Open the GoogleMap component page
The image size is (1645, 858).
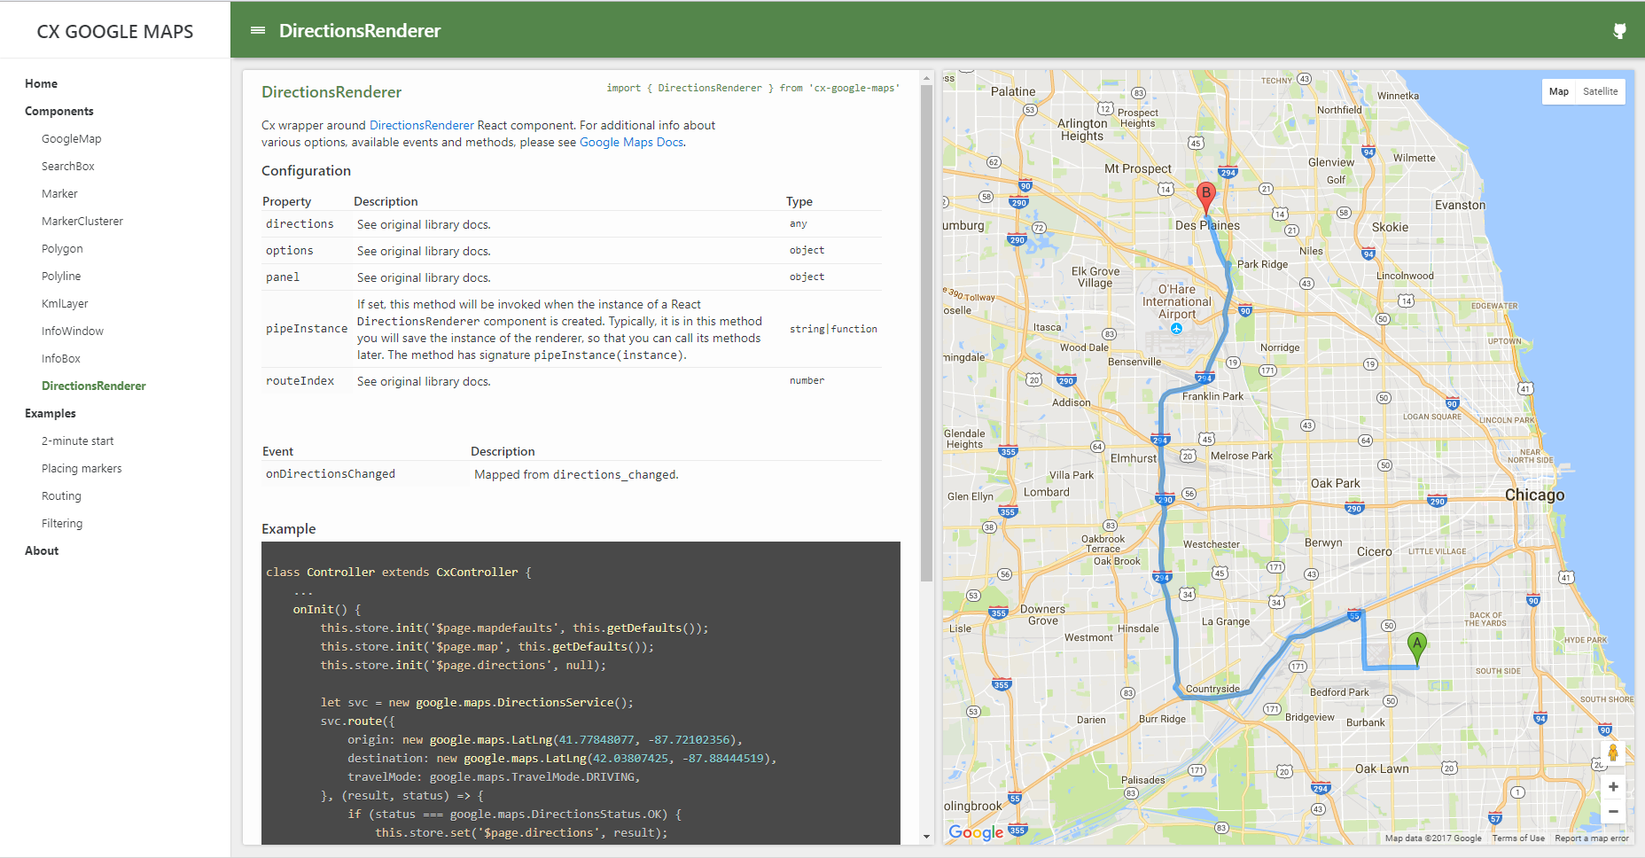click(x=72, y=138)
